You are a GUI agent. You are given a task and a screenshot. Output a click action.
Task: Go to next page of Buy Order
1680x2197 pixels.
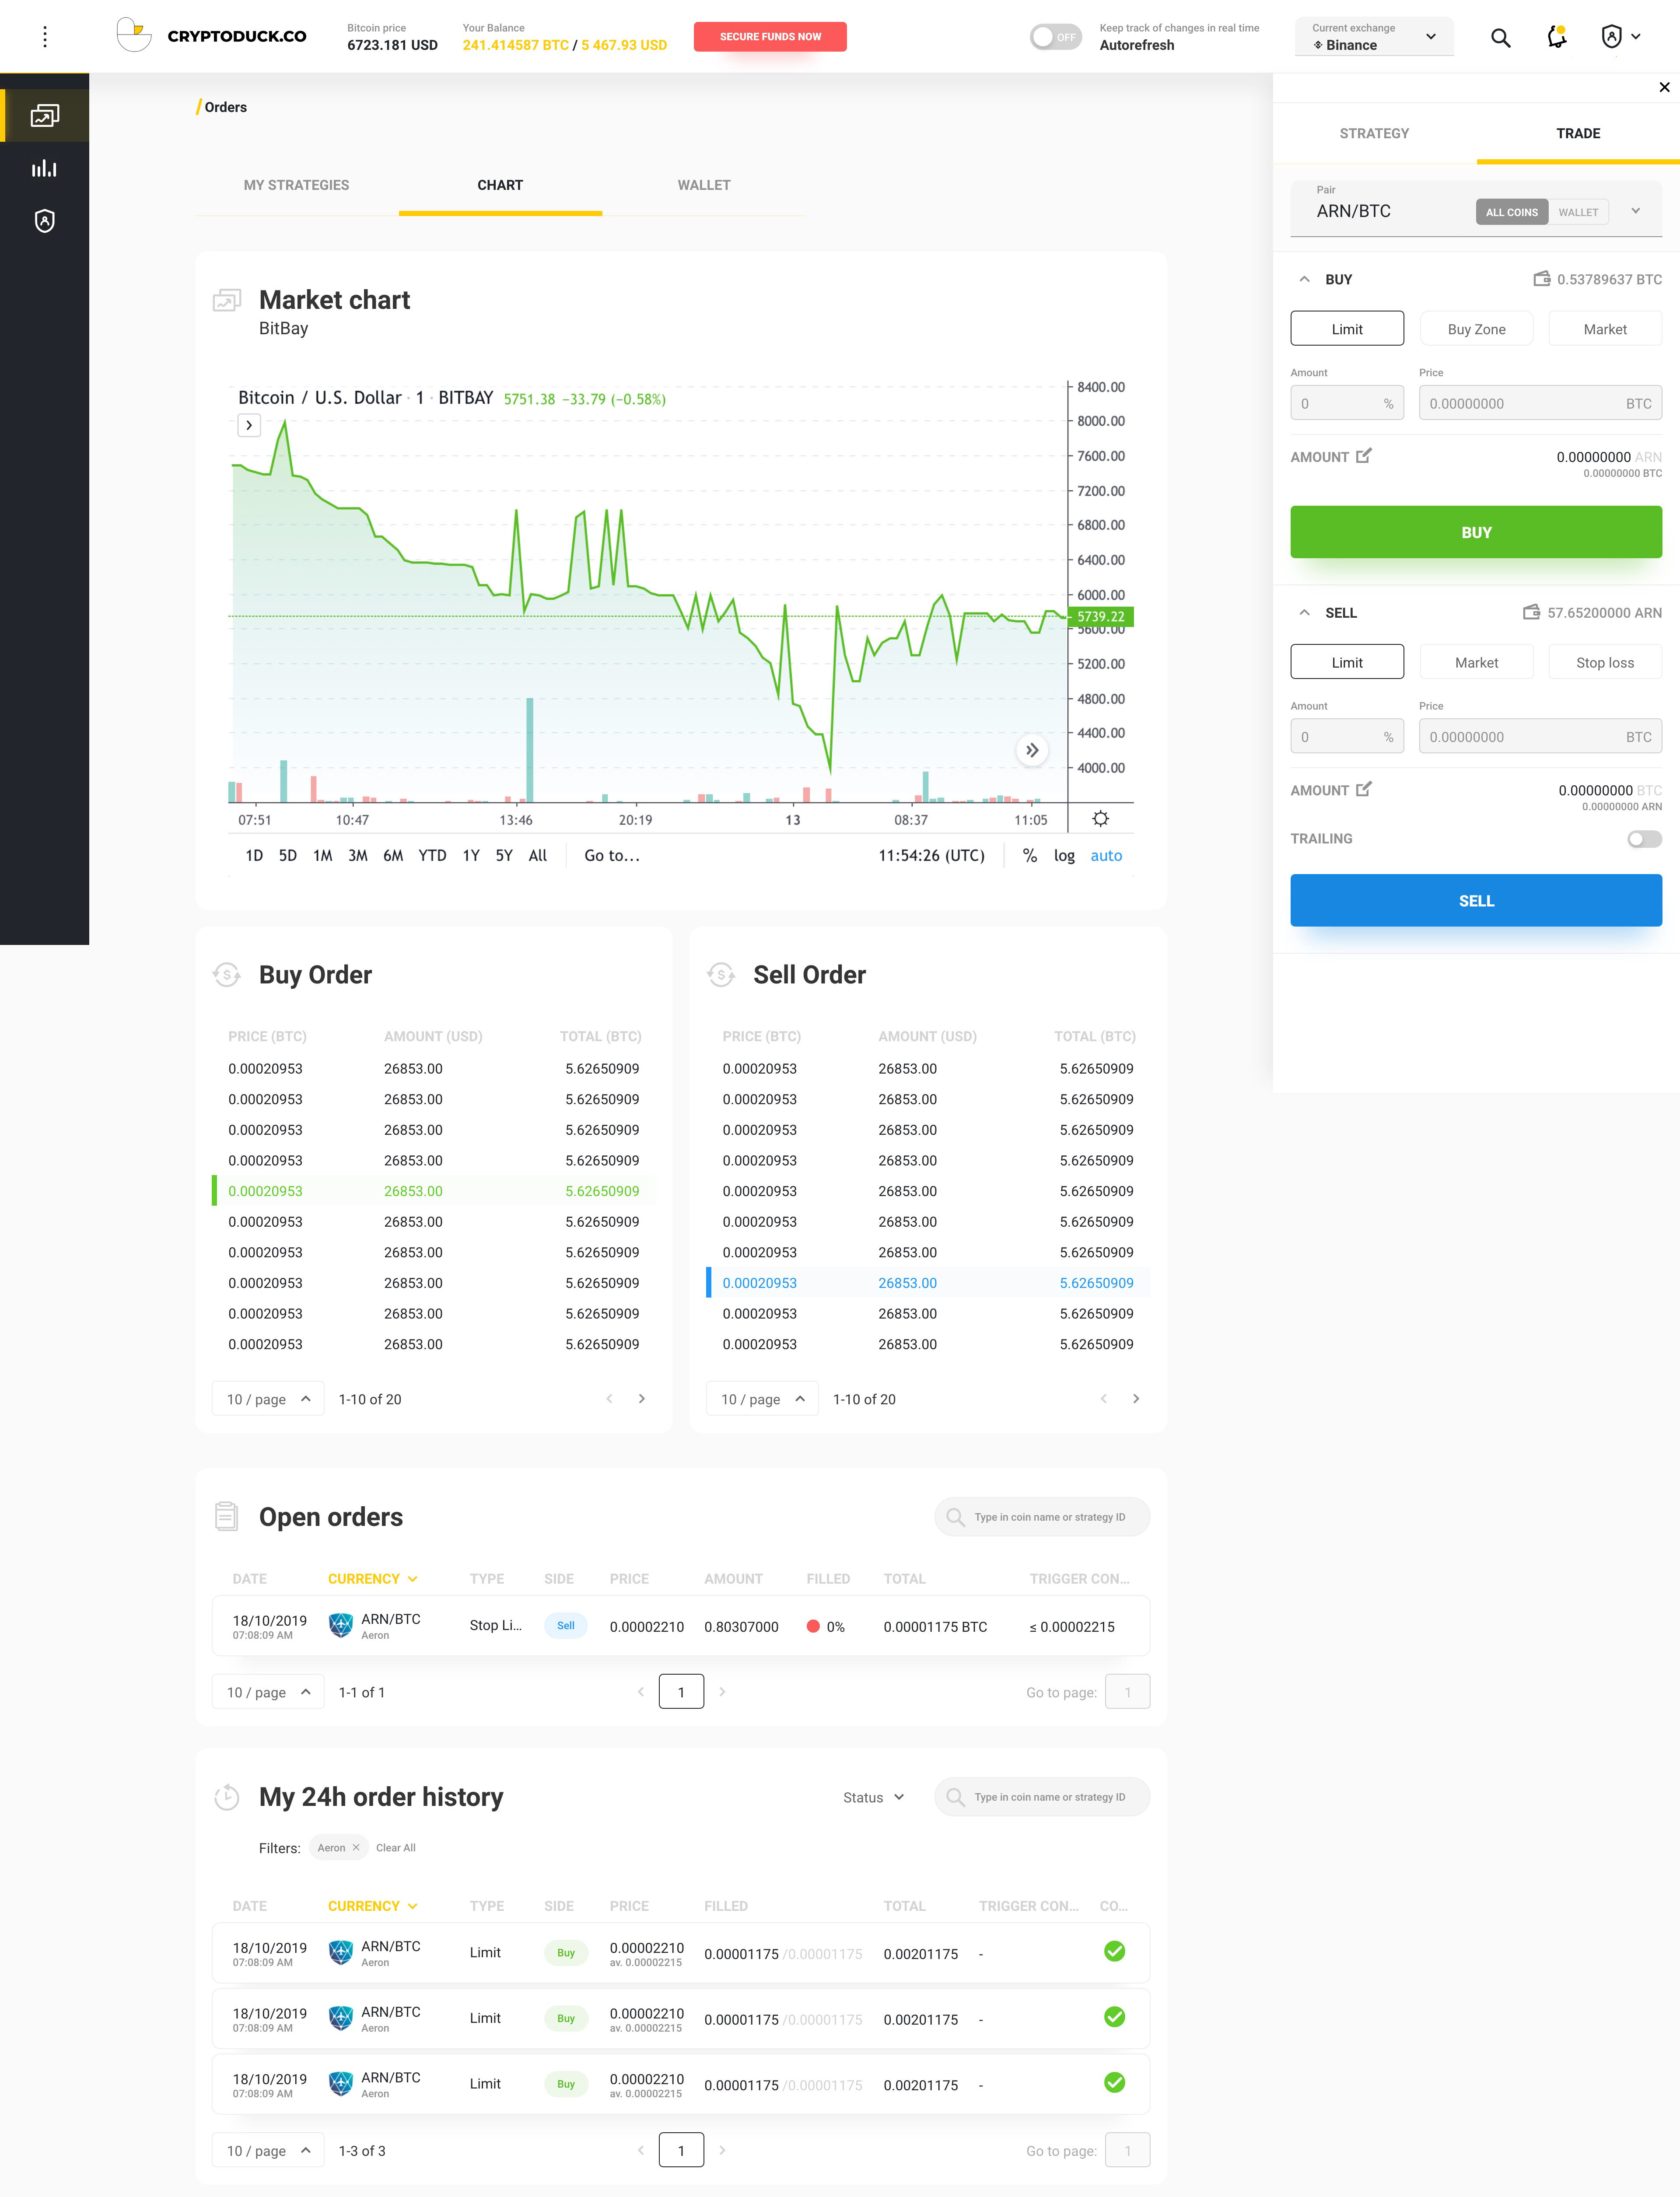click(x=642, y=1399)
